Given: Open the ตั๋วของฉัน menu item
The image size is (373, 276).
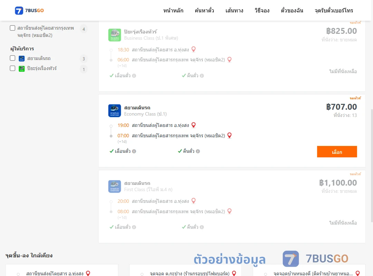Looking at the screenshot, I should pos(292,10).
